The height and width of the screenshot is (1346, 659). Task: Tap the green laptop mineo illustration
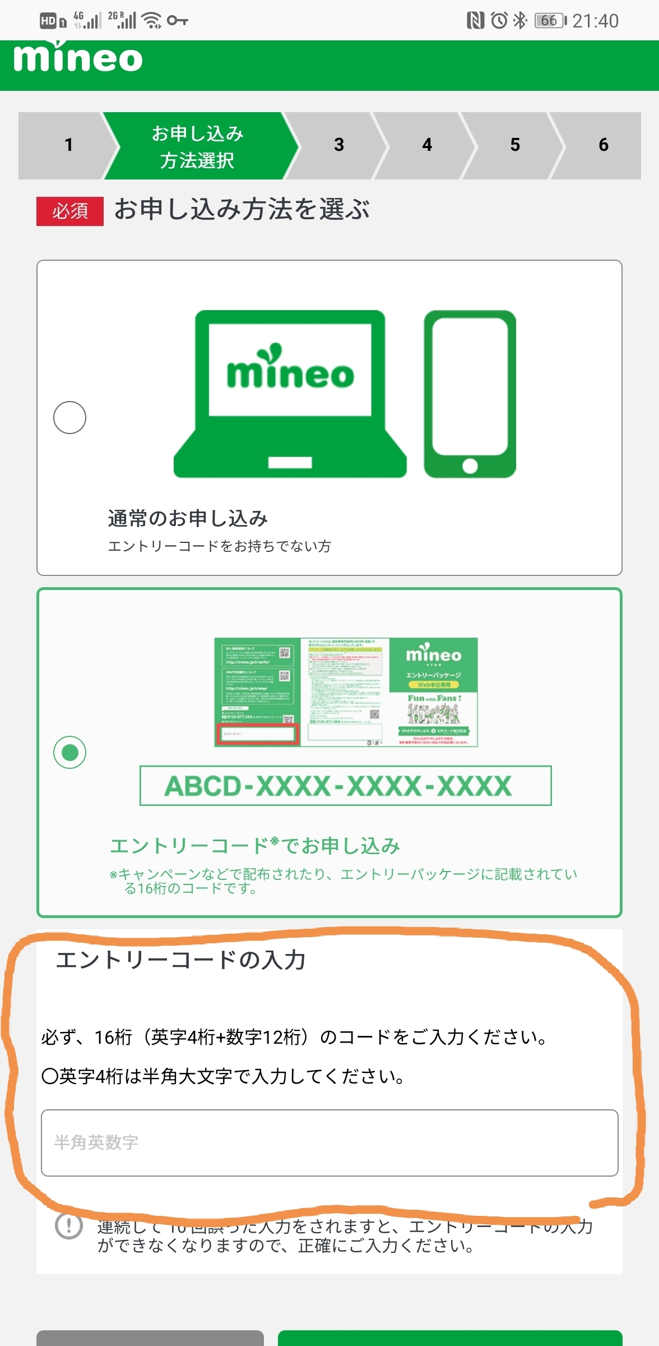point(290,394)
